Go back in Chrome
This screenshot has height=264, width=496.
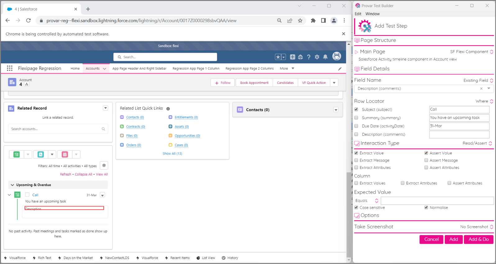click(8, 20)
